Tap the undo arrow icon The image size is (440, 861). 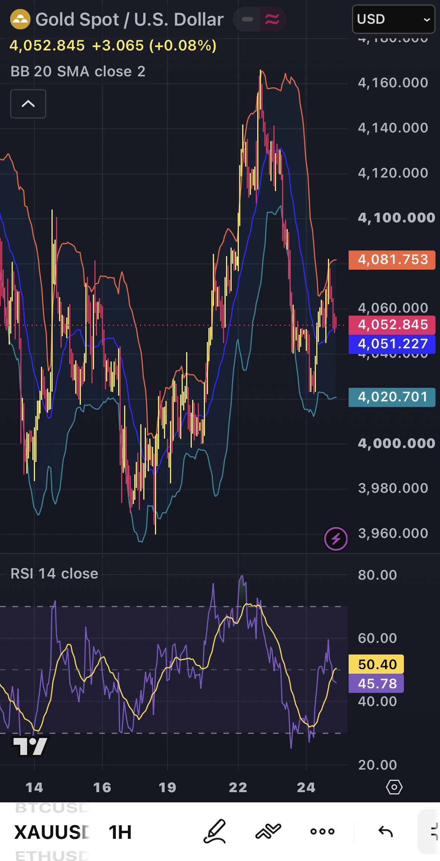pyautogui.click(x=385, y=831)
